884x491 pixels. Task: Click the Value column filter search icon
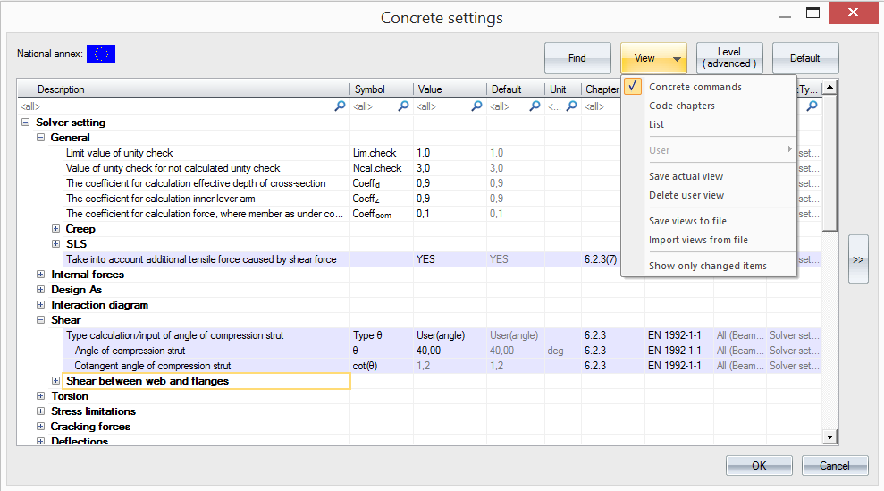coord(476,106)
